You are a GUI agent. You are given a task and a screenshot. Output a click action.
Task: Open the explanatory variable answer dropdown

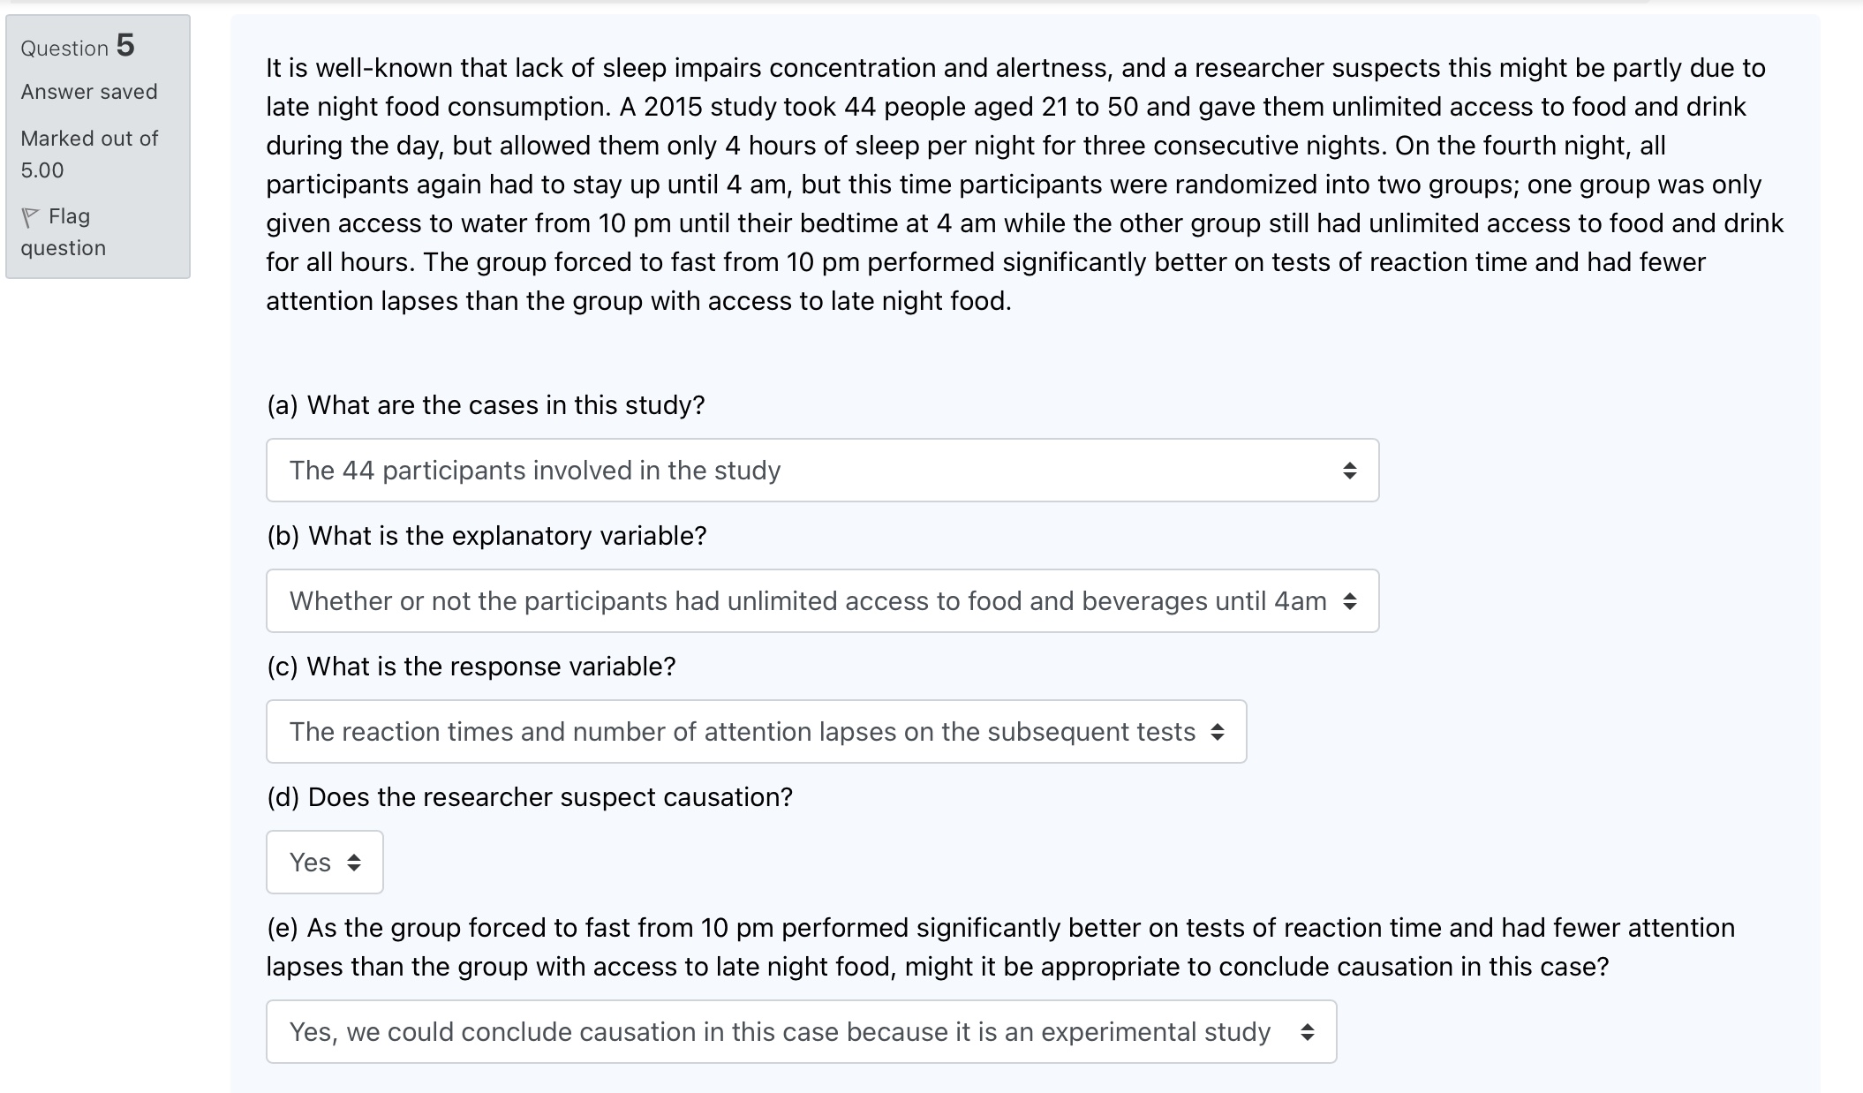(821, 600)
